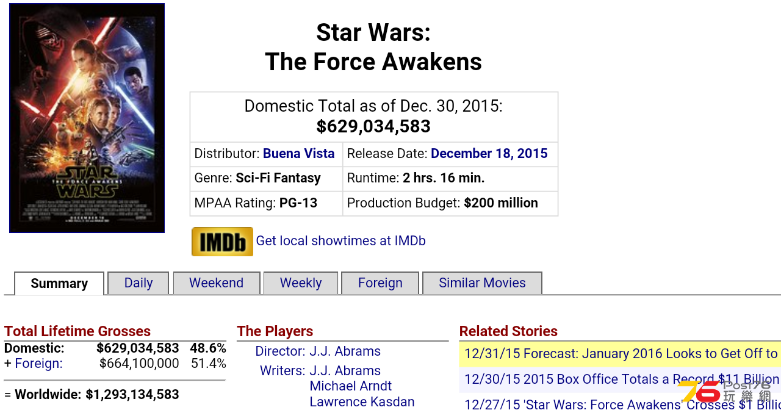Open the Weekend tab
This screenshot has width=781, height=410.
[x=217, y=283]
